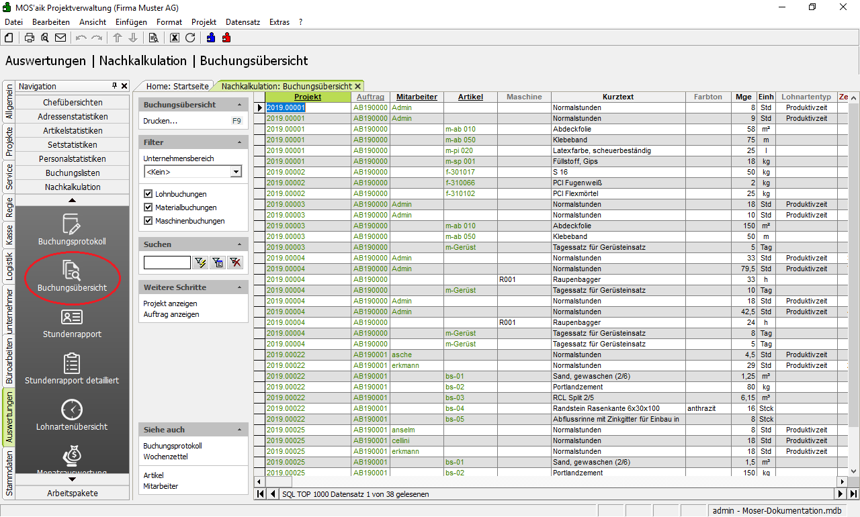The height and width of the screenshot is (517, 860).
Task: Click the Excel export toolbar icon
Action: [175, 38]
